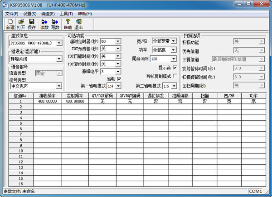Open the 设置(S) menu
Image resolution: width=272 pixels, height=197 pixels.
coord(29,14)
